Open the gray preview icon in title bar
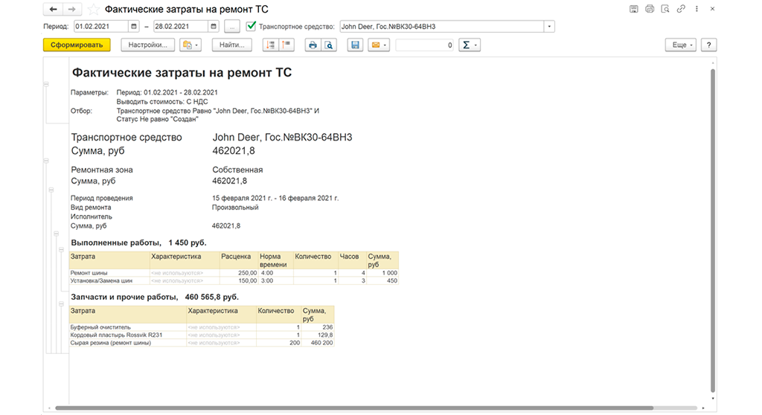The image size is (762, 415). (665, 9)
